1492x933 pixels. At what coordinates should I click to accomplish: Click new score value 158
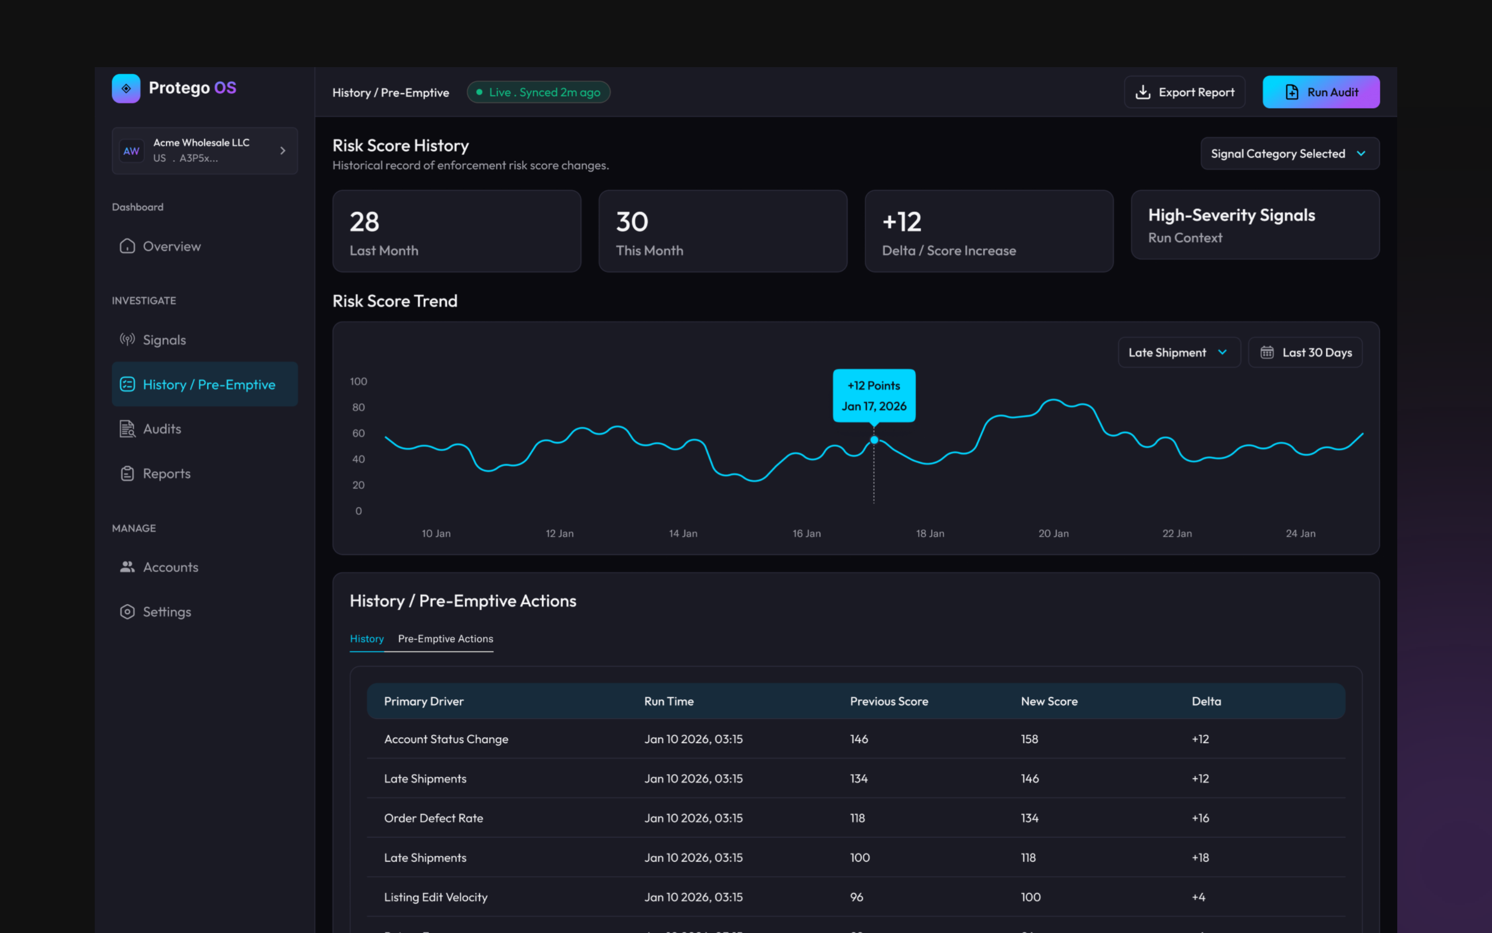pyautogui.click(x=1030, y=739)
